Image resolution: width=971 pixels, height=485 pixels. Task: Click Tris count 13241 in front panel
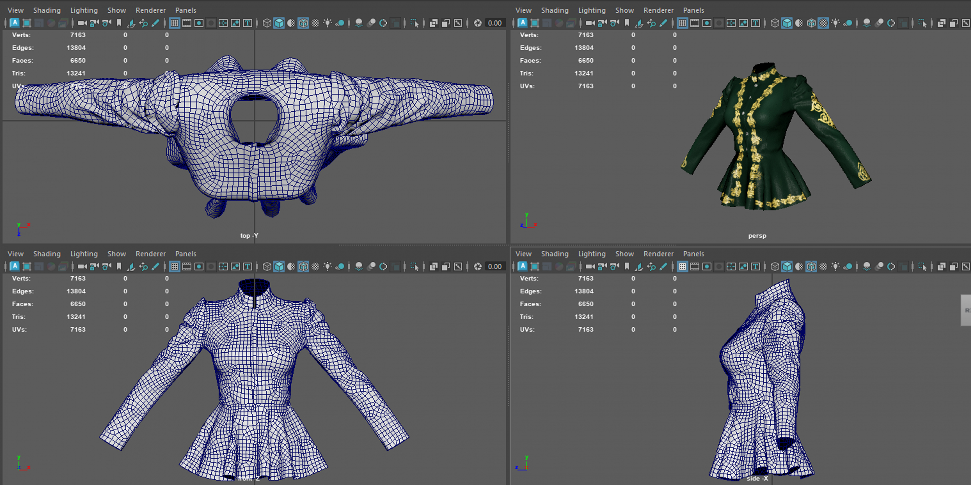click(76, 317)
